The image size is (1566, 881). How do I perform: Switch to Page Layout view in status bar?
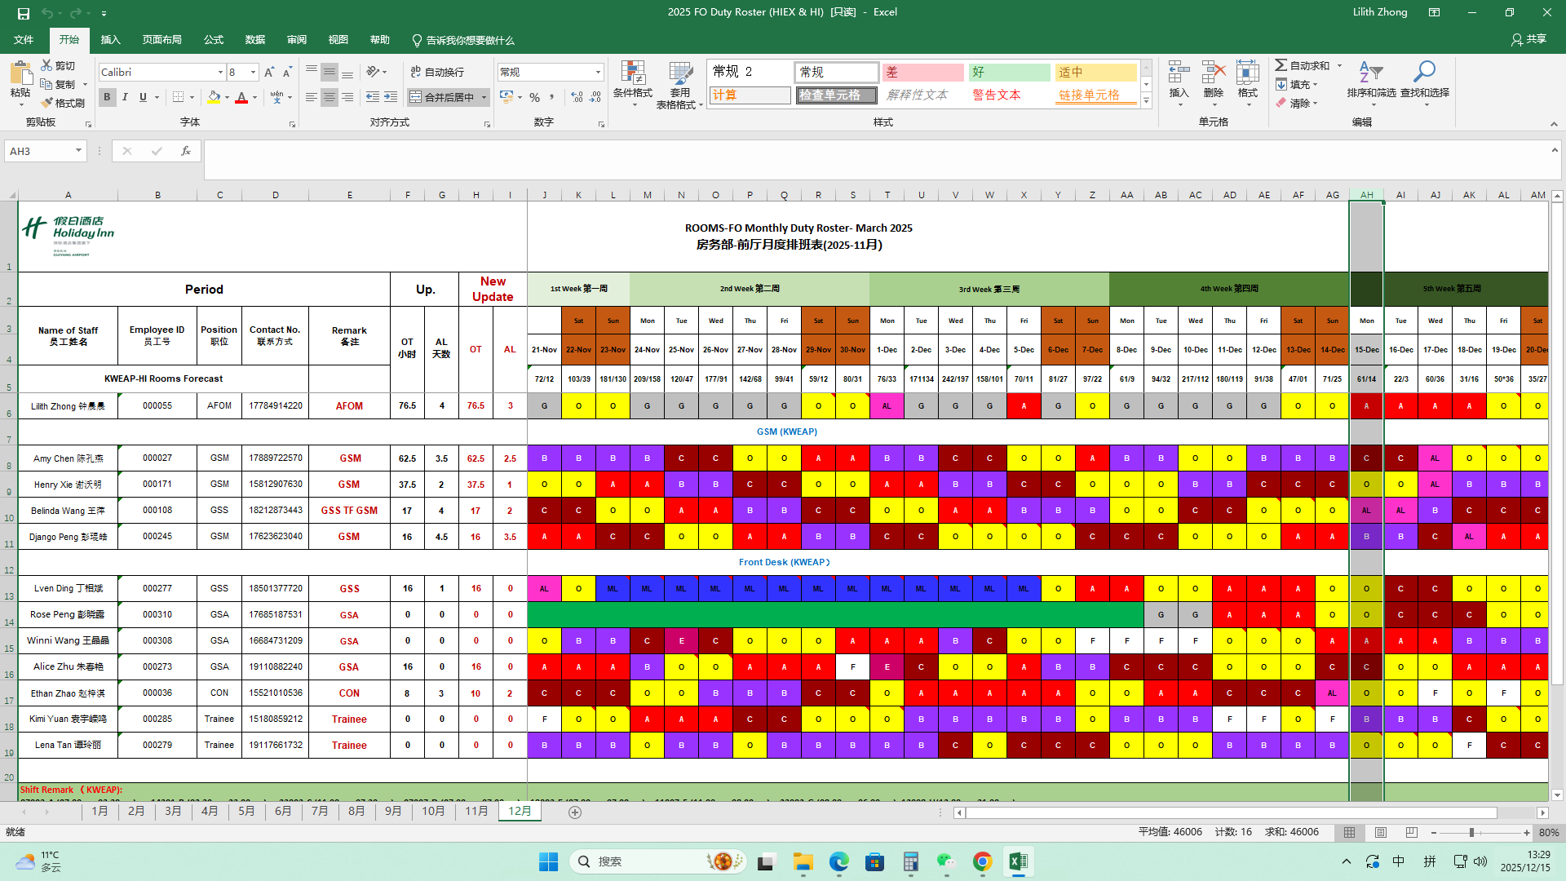1381,832
